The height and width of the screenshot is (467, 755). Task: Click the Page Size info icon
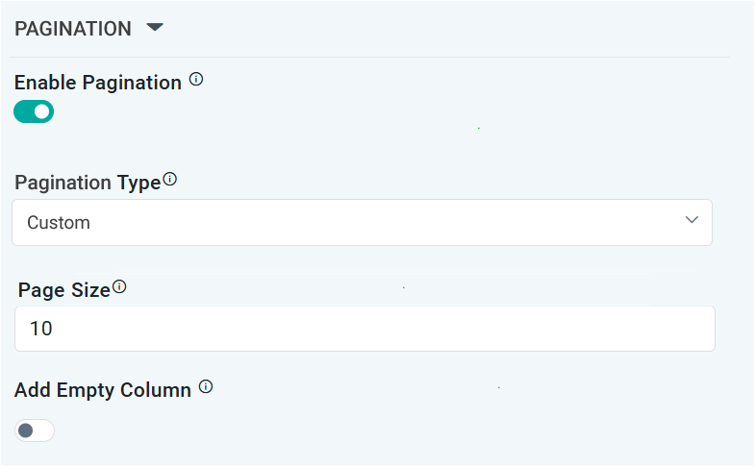pos(119,286)
